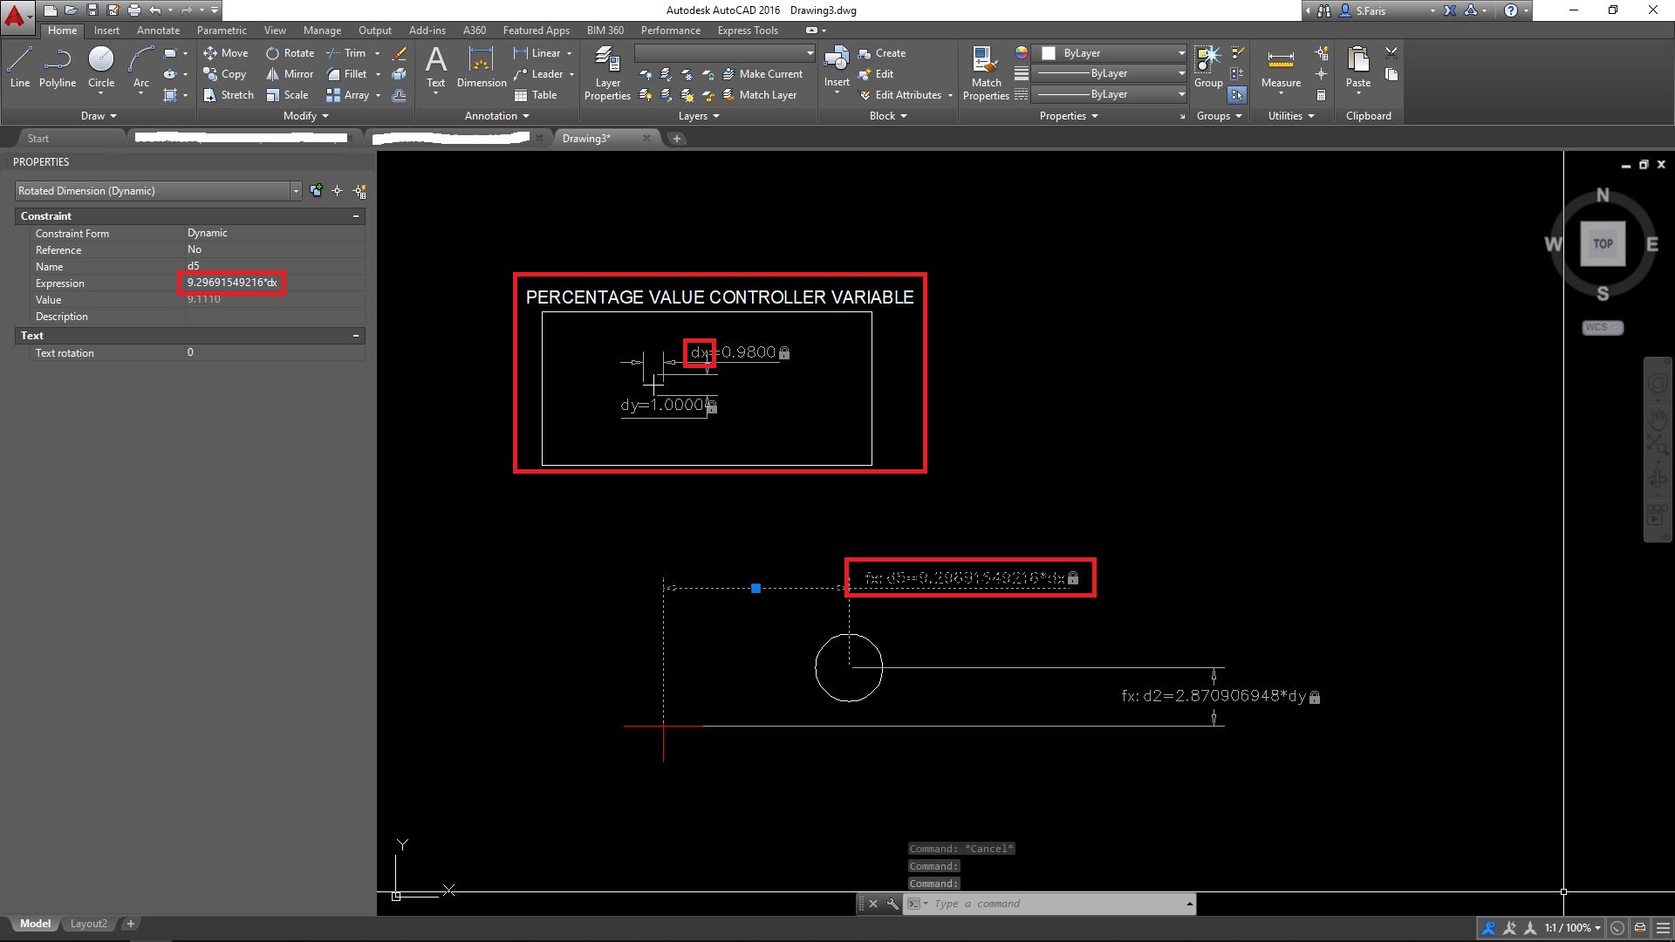Switch to Layout2
This screenshot has width=1675, height=942.
tap(88, 923)
